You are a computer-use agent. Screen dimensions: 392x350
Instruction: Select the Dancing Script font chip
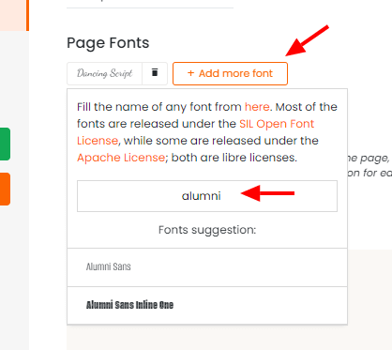coord(105,73)
